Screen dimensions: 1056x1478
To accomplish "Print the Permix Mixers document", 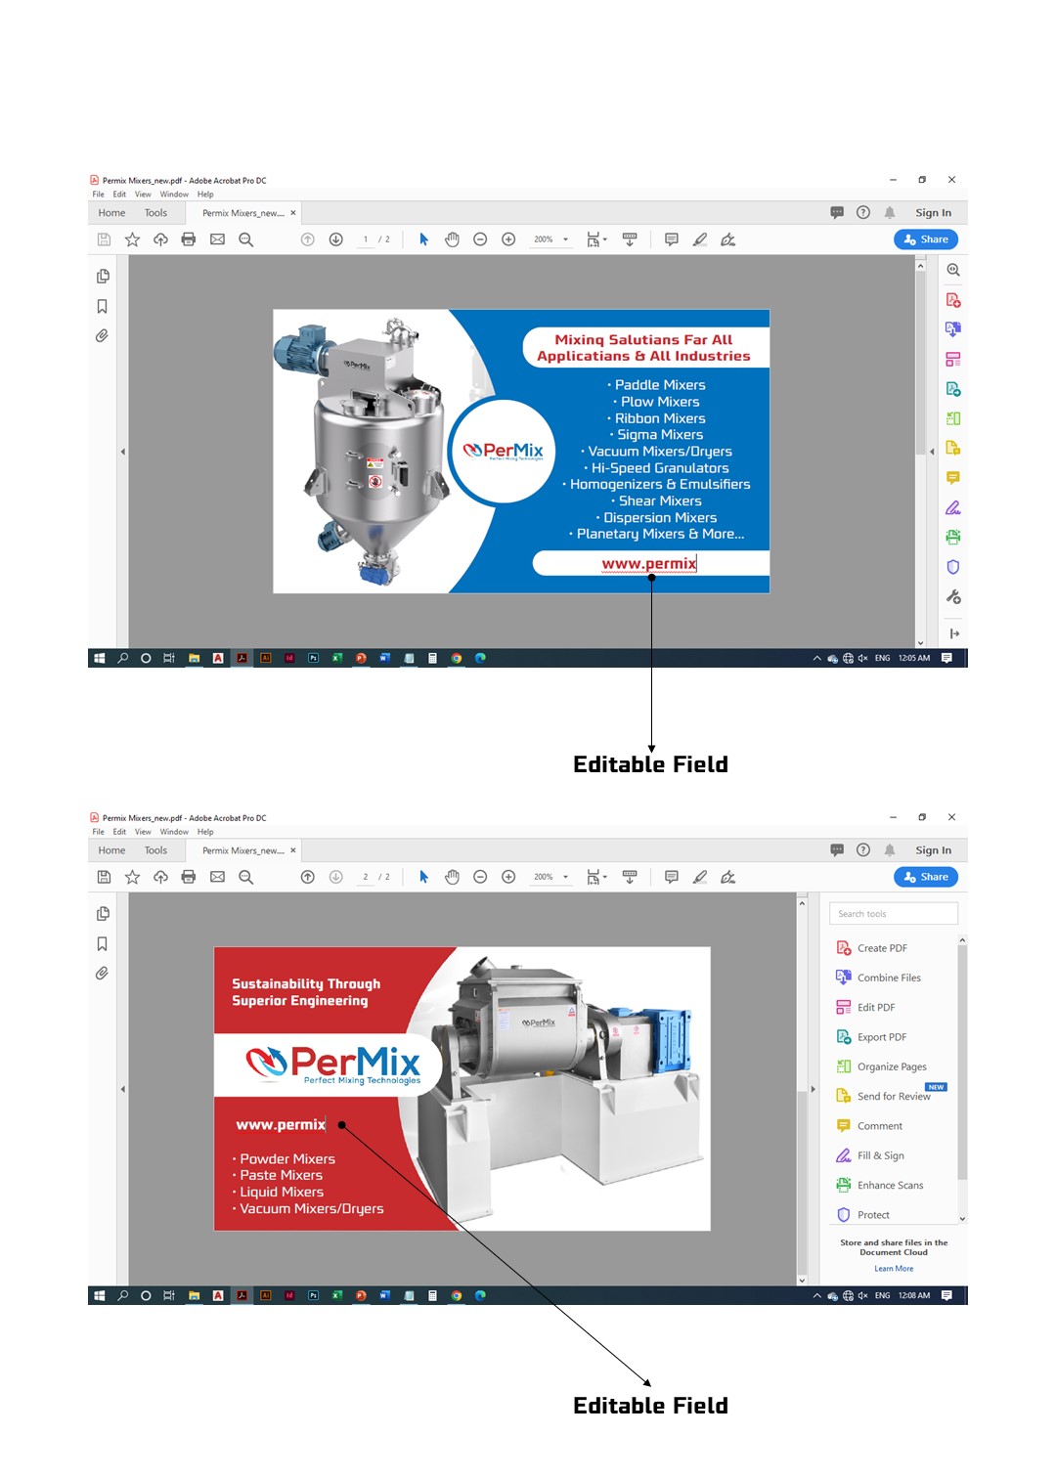I will point(189,877).
